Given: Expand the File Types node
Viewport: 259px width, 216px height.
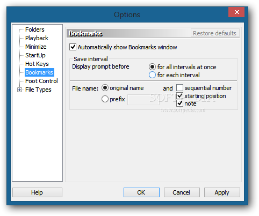Looking at the screenshot, I should click(x=19, y=90).
